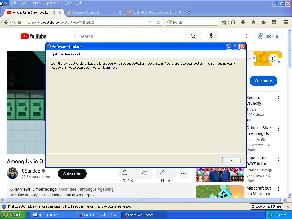Open the Help menu

(x=80, y=3)
